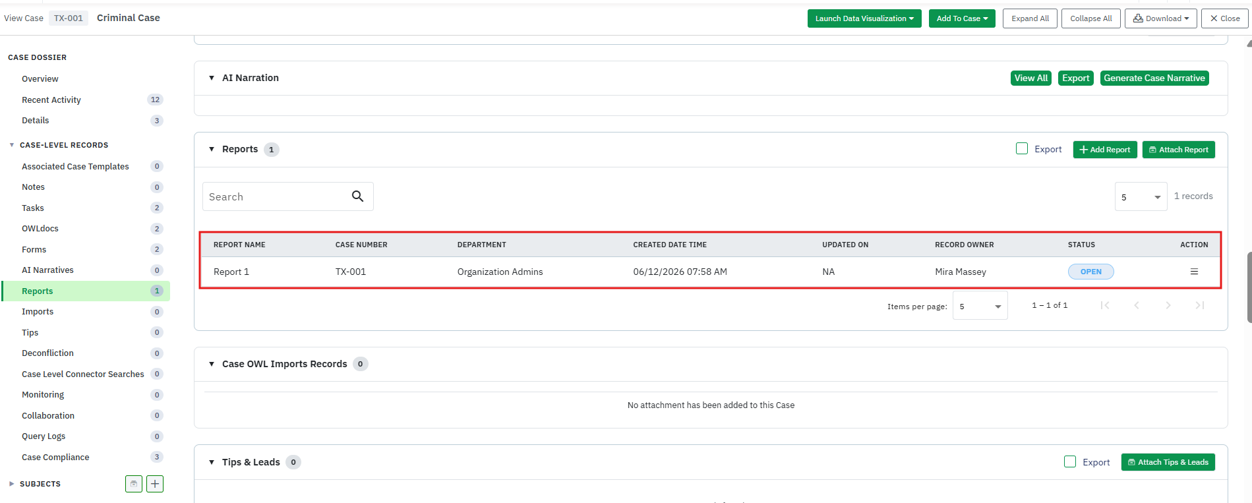Click the attach subject icon beside SUBJECTS
The image size is (1252, 503).
134,484
